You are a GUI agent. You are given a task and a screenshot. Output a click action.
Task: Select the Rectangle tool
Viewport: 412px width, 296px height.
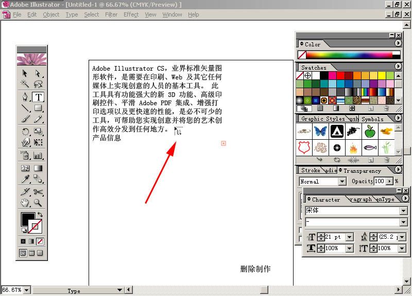[38, 108]
